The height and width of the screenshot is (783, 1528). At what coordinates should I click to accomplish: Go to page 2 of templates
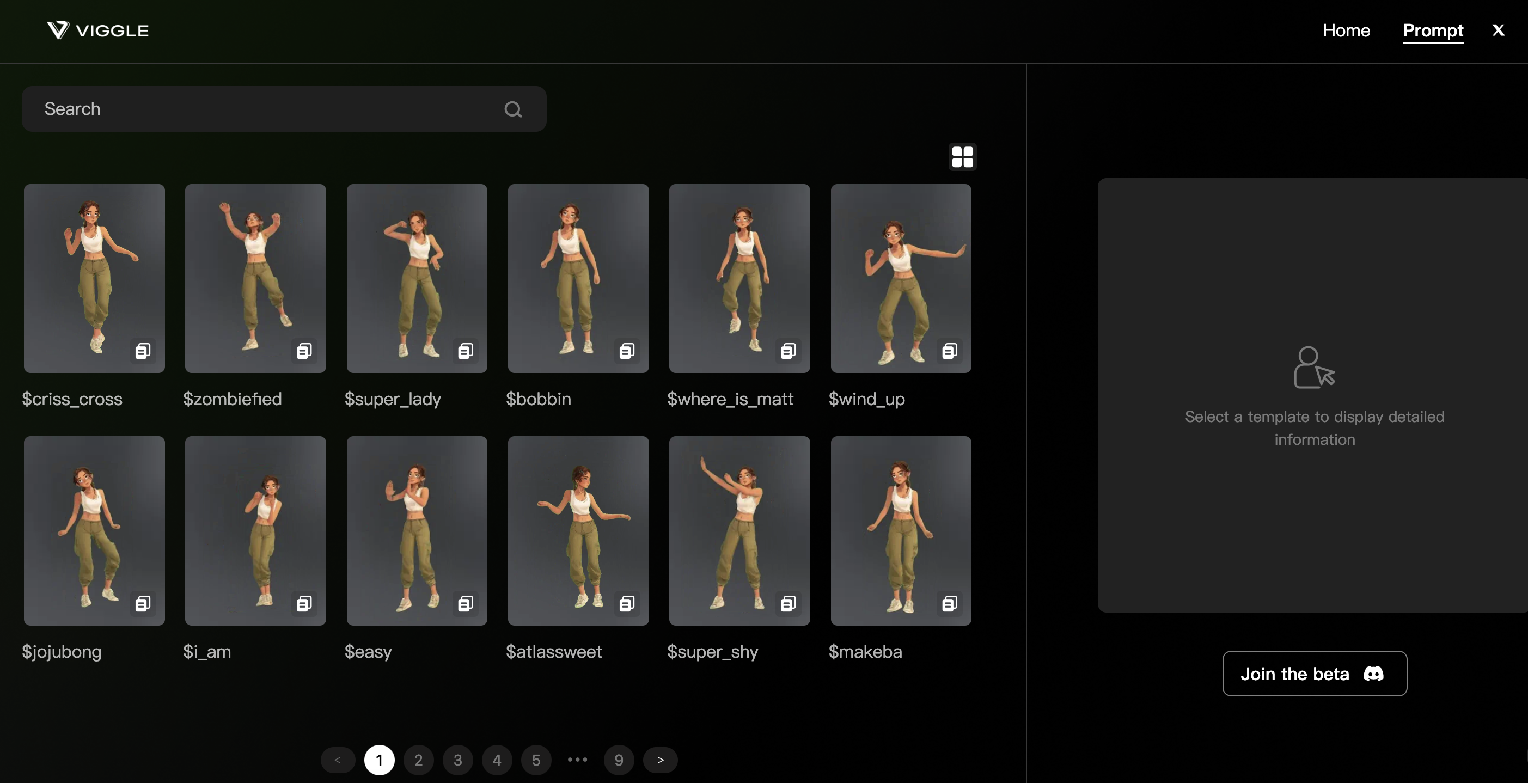(418, 760)
